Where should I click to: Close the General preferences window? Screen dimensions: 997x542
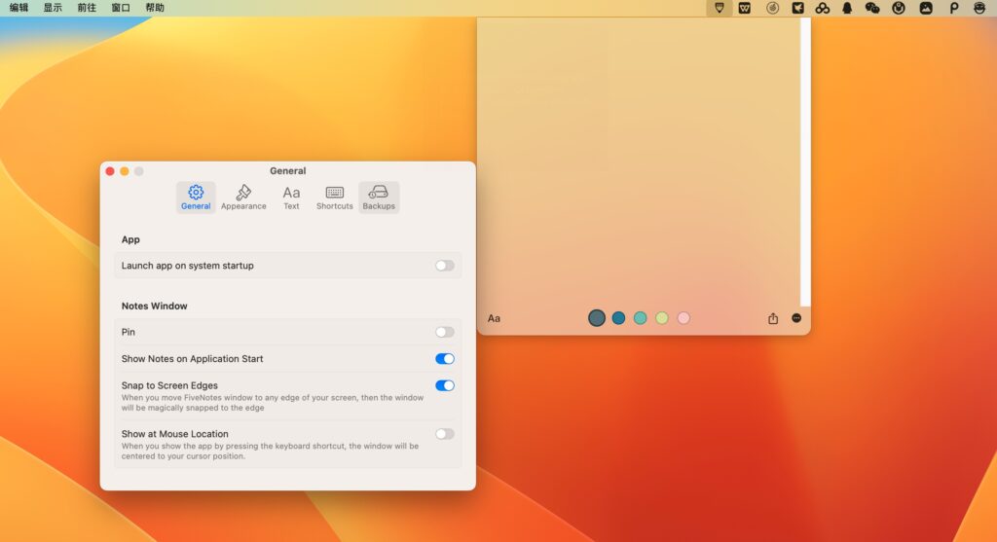pos(110,171)
